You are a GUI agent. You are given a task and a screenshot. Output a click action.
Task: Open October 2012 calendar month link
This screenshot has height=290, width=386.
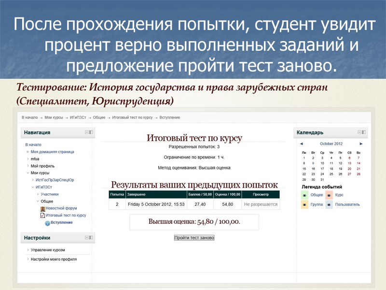click(331, 144)
